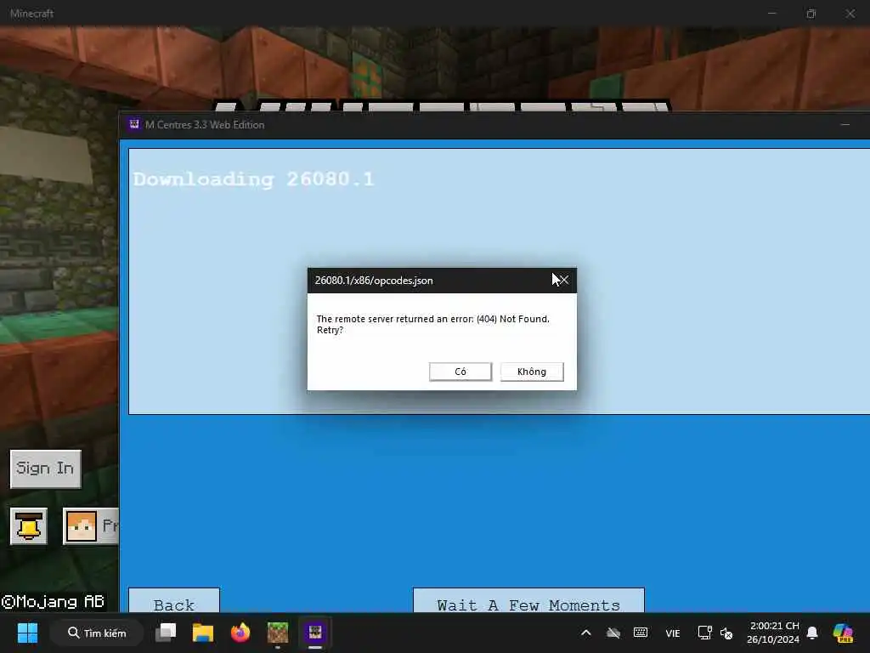Minimize the Minecraft window
The image size is (870, 653).
coord(771,14)
